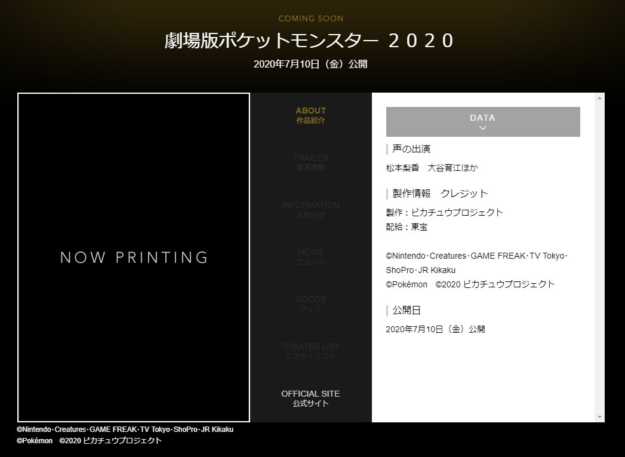
Task: Open the ABOUT 作品紹介 menu item
Action: (310, 115)
